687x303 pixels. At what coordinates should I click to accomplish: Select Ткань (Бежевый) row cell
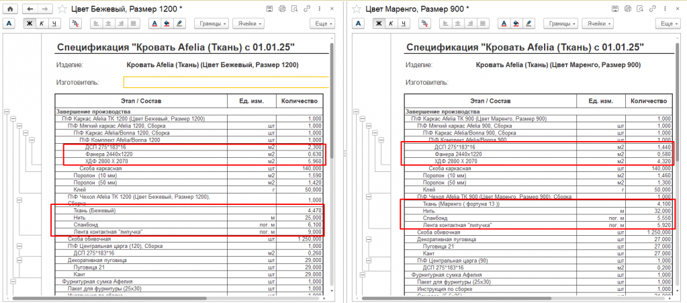pos(141,211)
